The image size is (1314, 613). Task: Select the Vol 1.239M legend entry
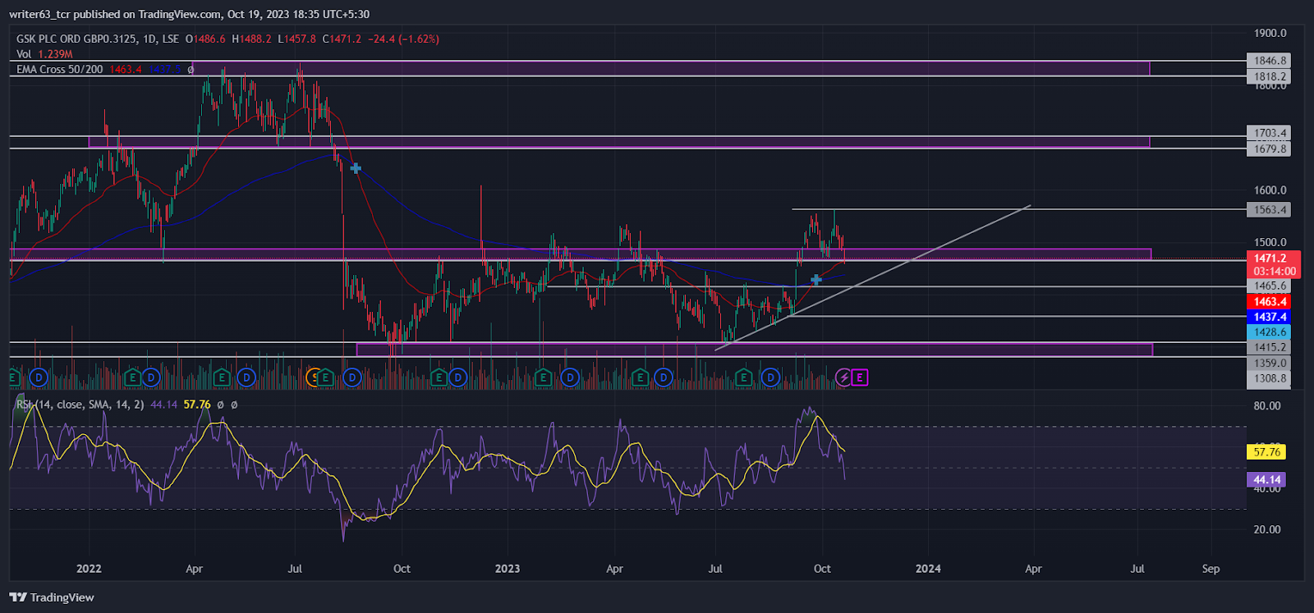pos(44,54)
